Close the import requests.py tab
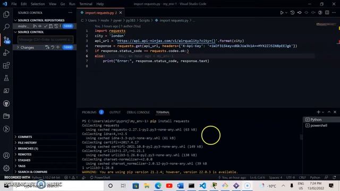 (121, 13)
